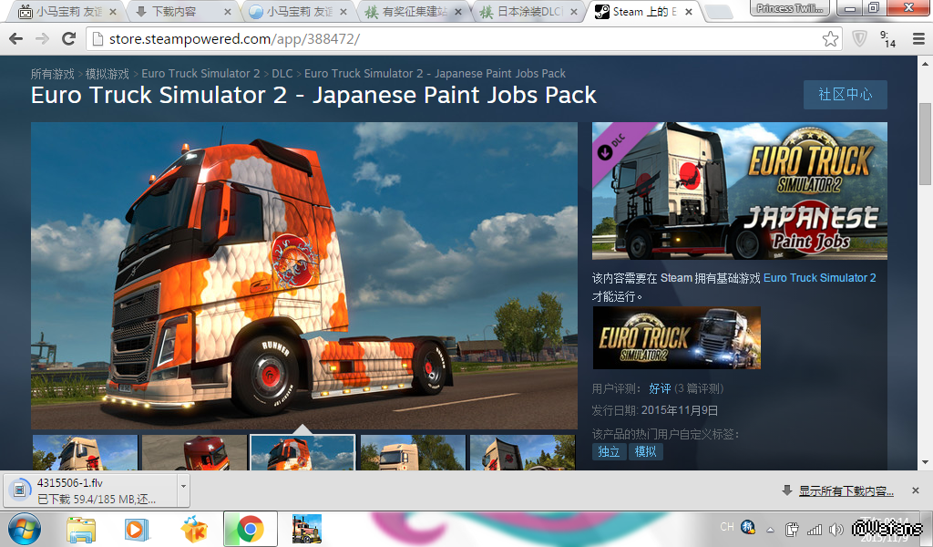This screenshot has width=933, height=547.
Task: Open the 社区中心 community hub button
Action: [x=845, y=95]
